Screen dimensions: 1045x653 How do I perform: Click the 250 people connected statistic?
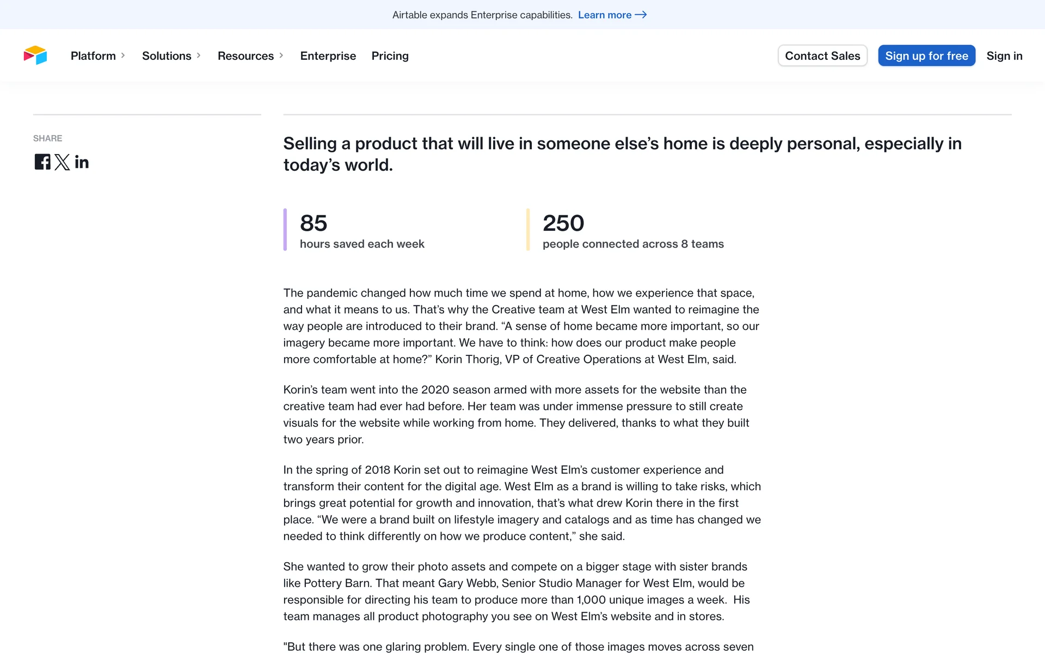(563, 223)
